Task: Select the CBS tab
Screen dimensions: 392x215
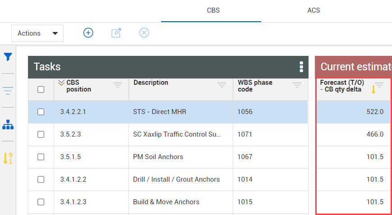Action: [x=213, y=10]
